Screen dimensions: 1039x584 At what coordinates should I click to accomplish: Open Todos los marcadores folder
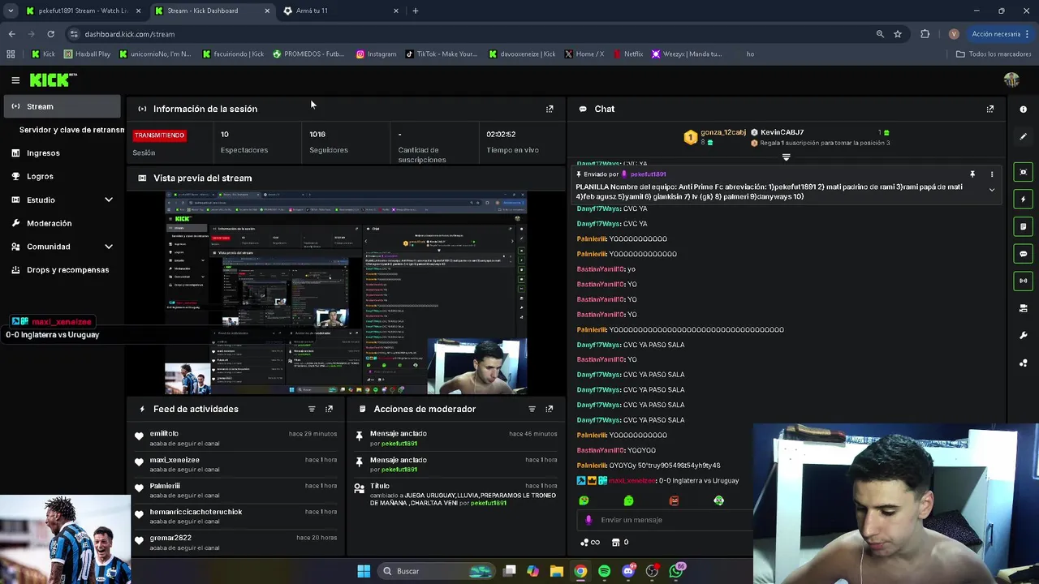pyautogui.click(x=994, y=54)
